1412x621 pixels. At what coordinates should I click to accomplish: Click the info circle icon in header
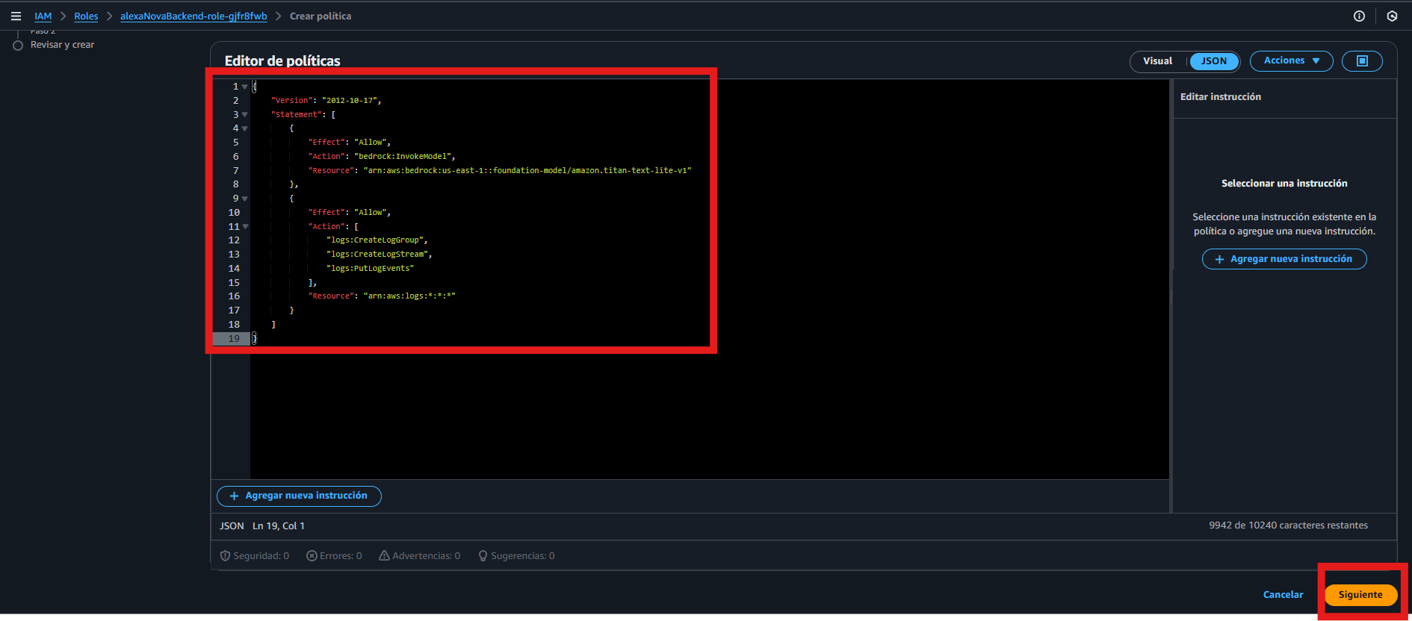click(x=1359, y=16)
